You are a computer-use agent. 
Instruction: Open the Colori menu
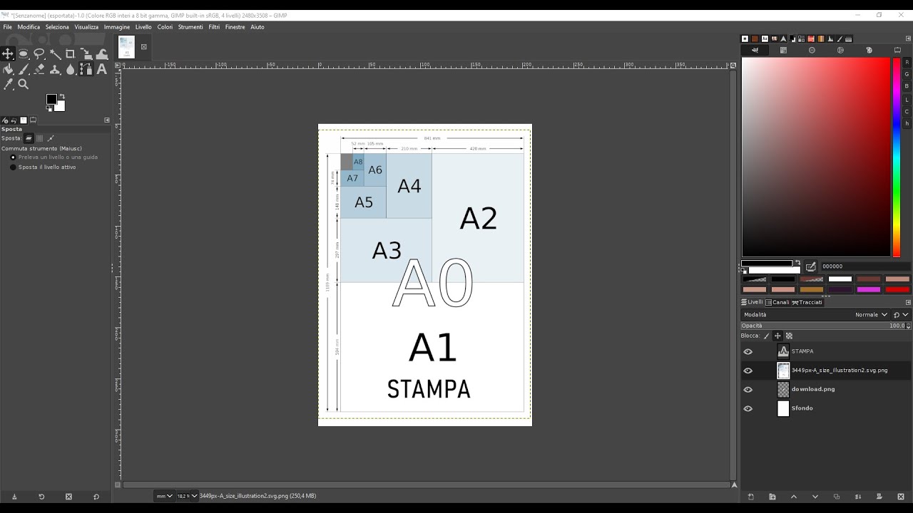click(x=165, y=27)
